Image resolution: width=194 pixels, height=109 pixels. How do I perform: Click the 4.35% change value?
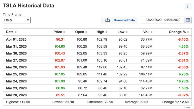(x=184, y=46)
